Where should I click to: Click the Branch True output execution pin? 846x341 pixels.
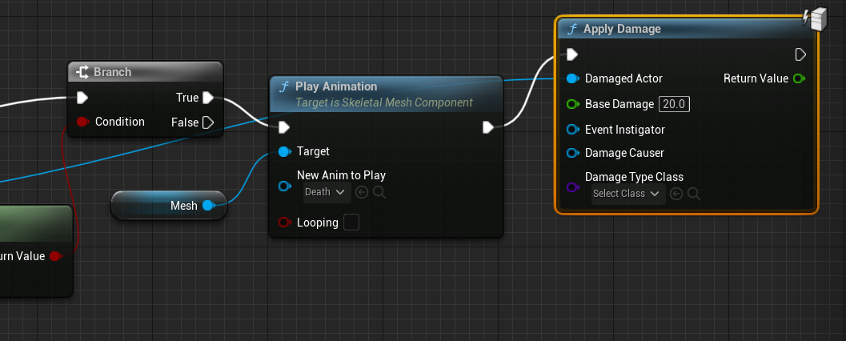208,98
